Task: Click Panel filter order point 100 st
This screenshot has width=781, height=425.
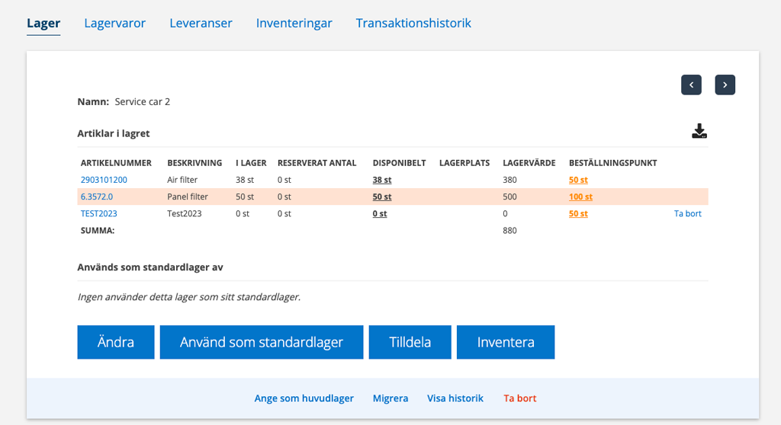Action: pyautogui.click(x=580, y=197)
